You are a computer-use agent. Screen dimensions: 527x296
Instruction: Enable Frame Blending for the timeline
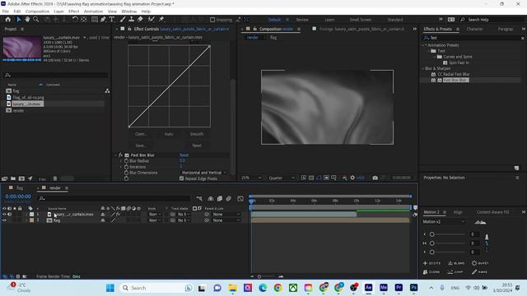(x=220, y=199)
